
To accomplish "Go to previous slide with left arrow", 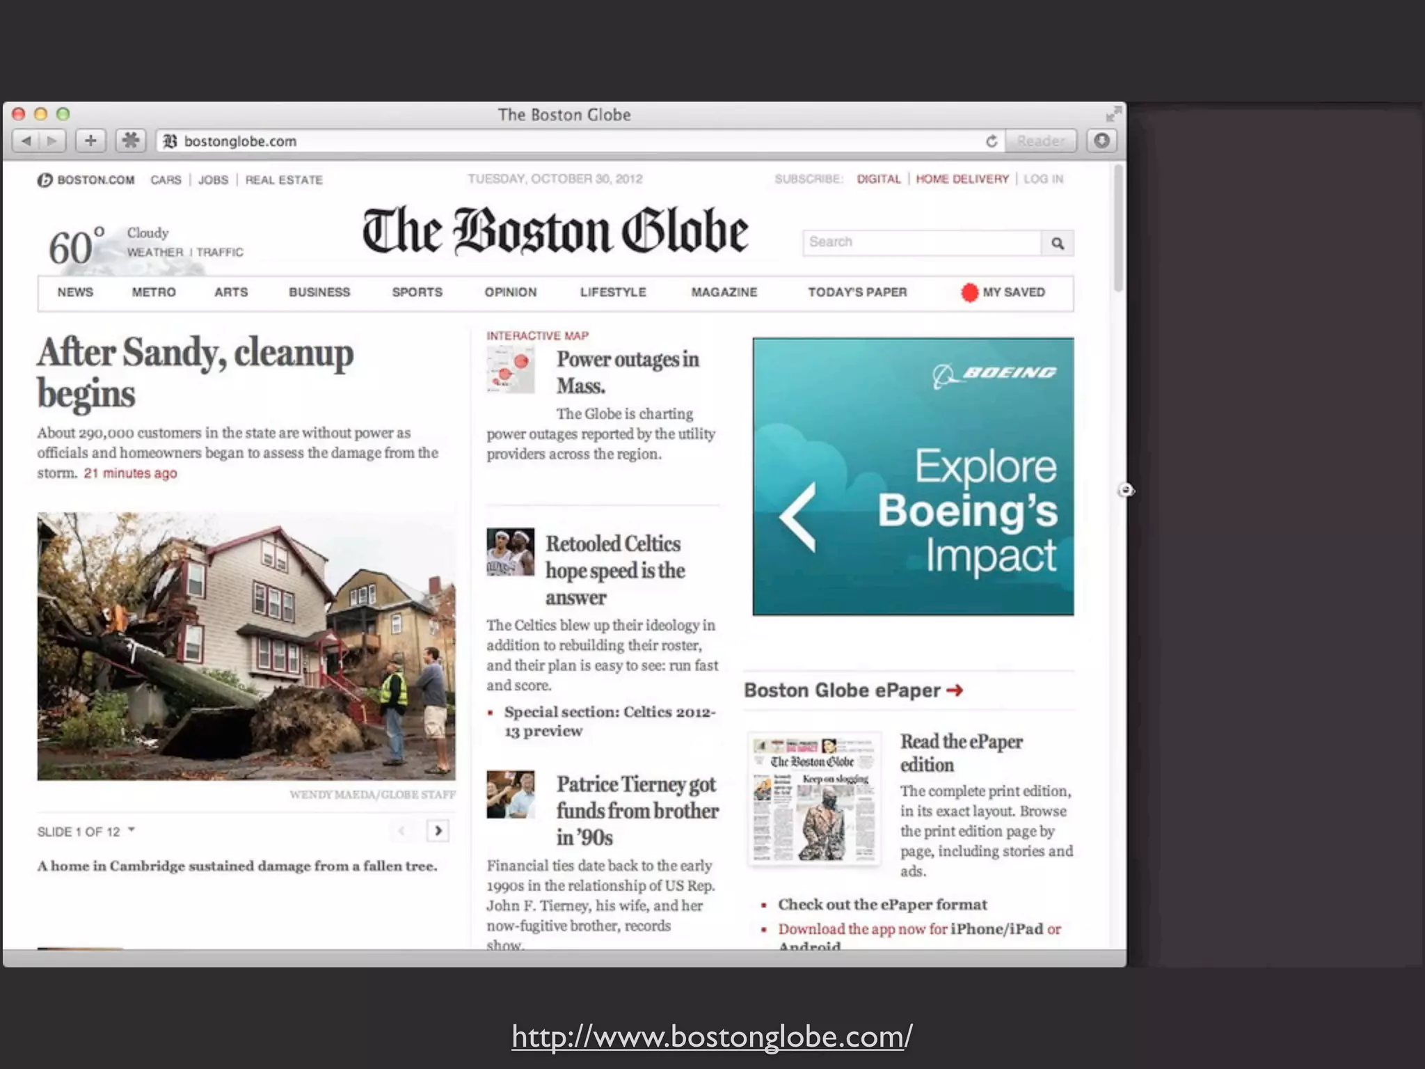I will 401,830.
